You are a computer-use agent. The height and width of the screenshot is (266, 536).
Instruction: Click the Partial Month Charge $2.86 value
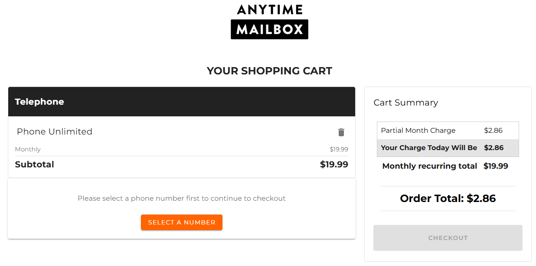[493, 131]
